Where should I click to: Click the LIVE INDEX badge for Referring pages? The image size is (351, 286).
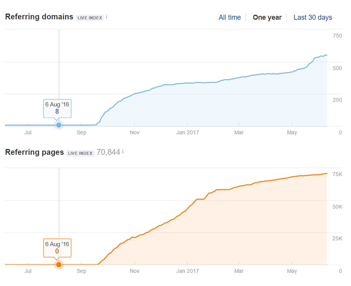(x=80, y=153)
